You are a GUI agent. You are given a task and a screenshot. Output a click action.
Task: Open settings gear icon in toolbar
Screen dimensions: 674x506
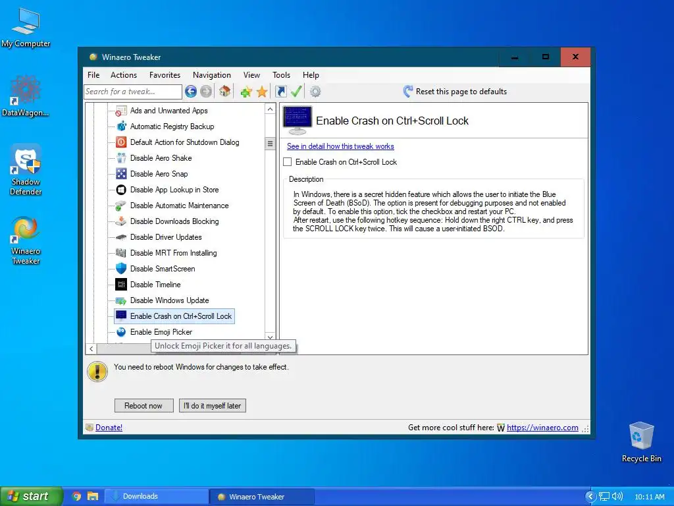click(x=315, y=91)
